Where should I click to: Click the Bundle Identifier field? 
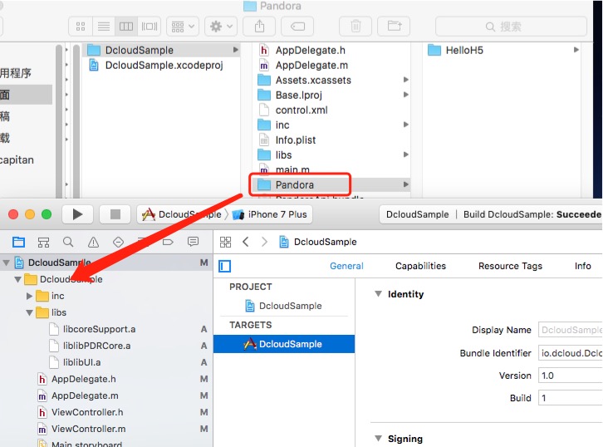(x=571, y=353)
